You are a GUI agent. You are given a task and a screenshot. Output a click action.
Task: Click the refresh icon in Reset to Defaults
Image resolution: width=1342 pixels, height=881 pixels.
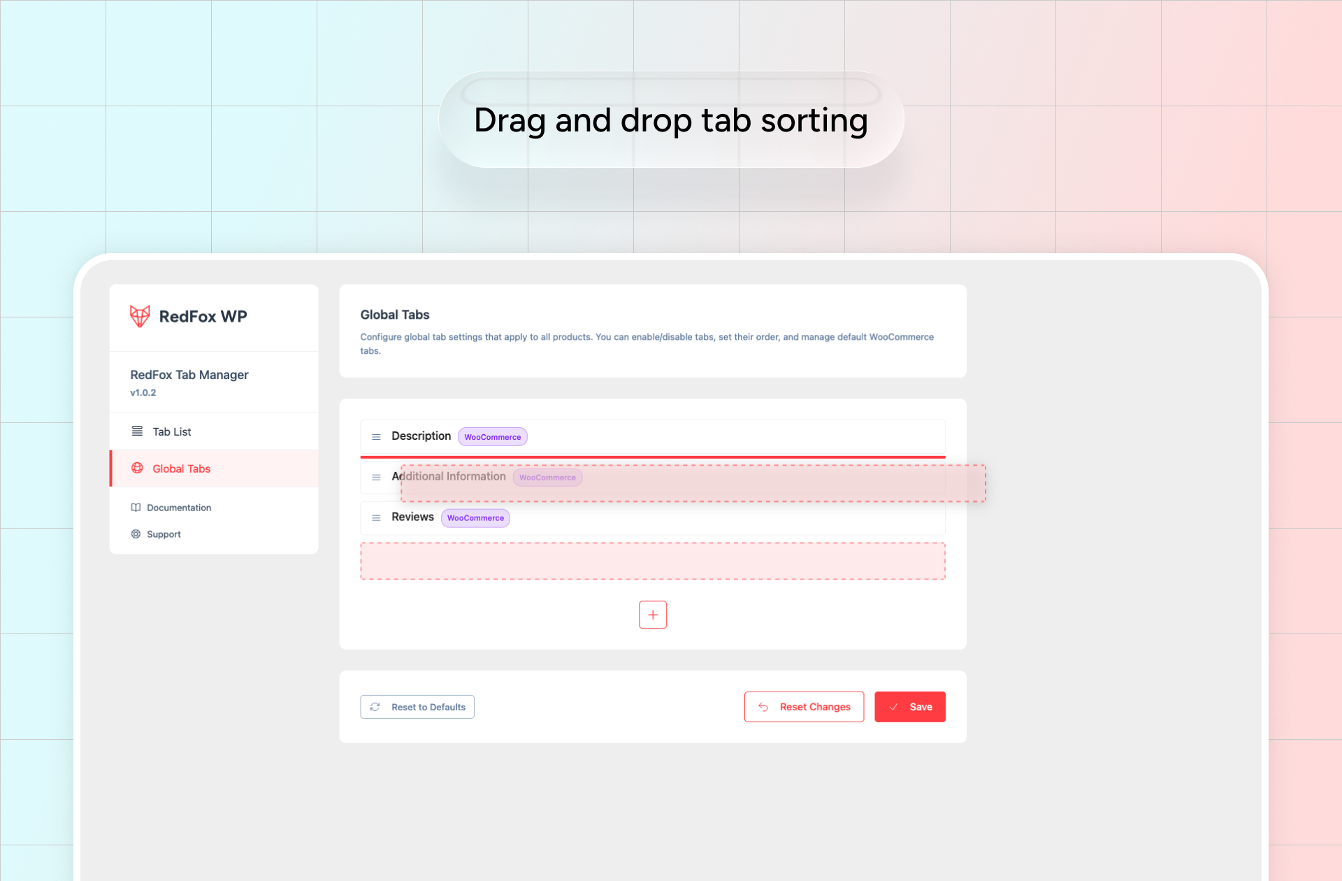(x=375, y=707)
